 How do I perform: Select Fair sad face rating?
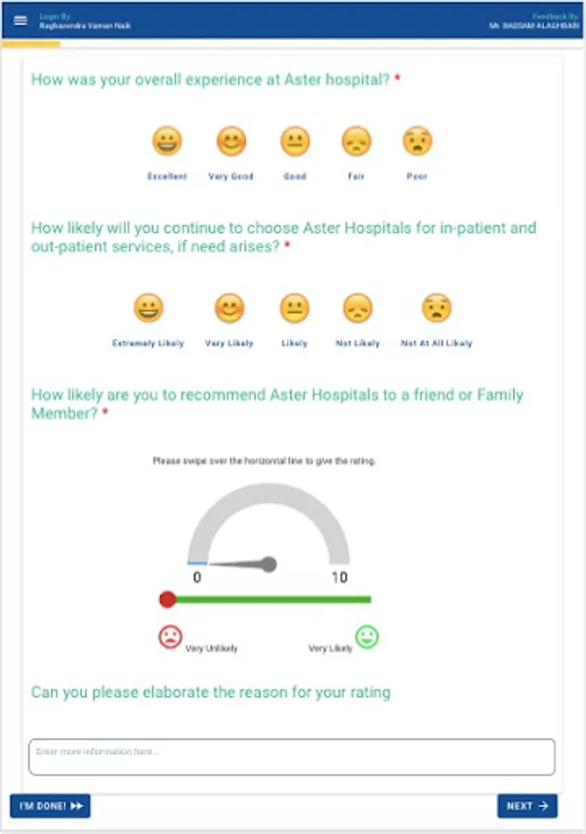356,142
